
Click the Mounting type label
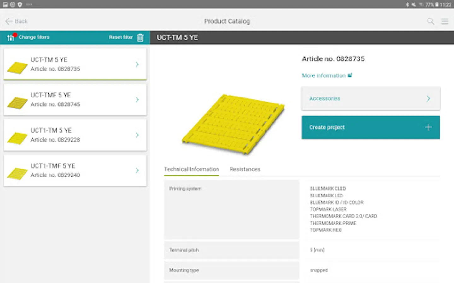click(x=184, y=270)
